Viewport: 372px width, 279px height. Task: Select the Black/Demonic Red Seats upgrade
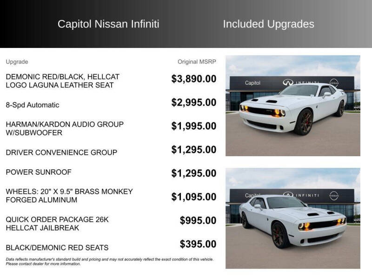point(57,248)
